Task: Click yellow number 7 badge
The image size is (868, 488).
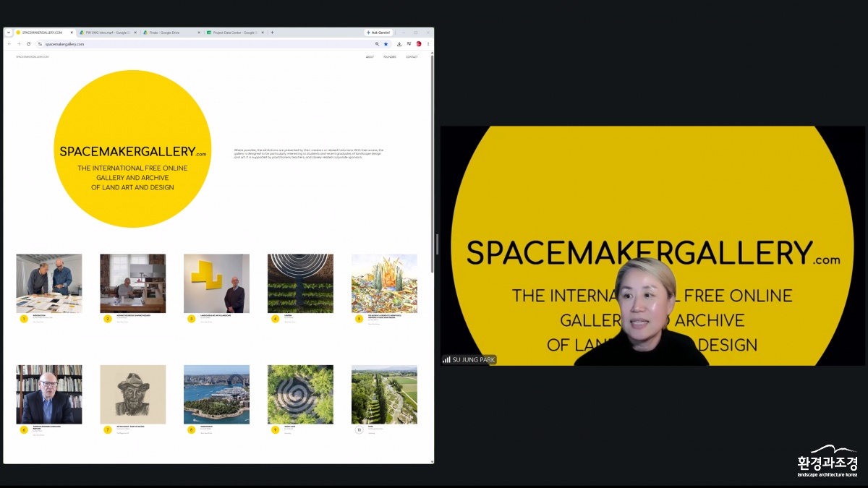Action: [x=108, y=430]
